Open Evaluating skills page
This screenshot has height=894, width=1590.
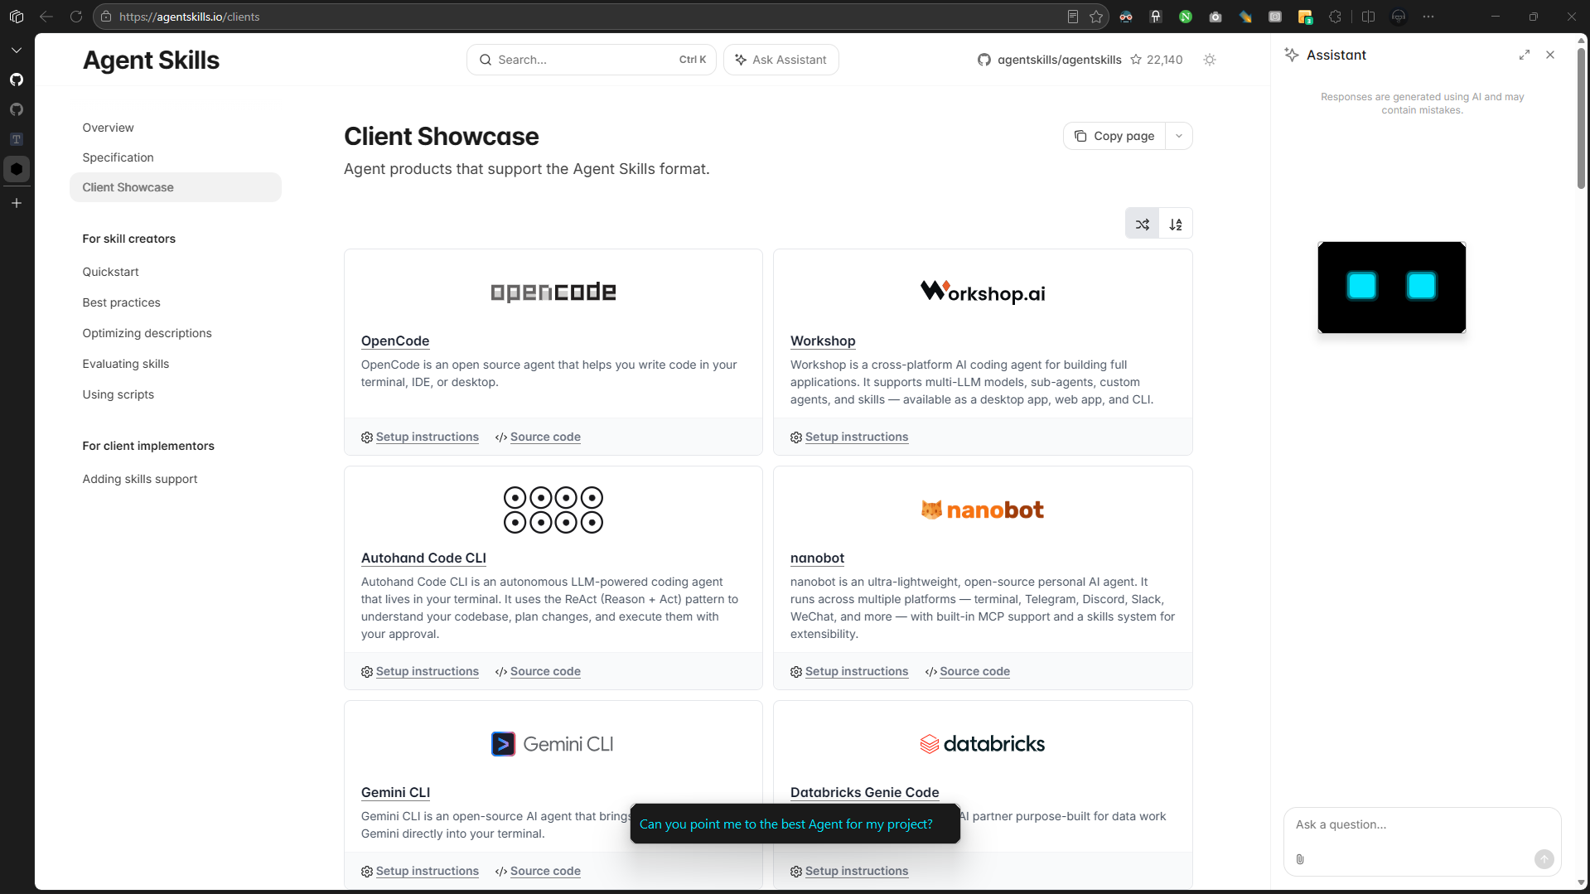click(125, 364)
